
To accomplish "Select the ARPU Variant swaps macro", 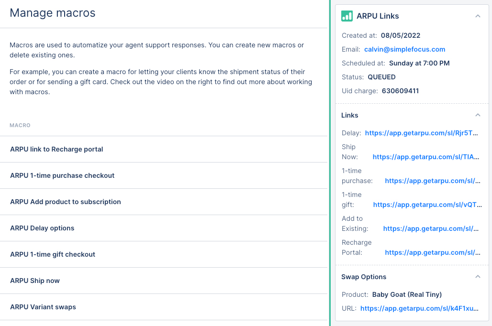I will point(43,307).
